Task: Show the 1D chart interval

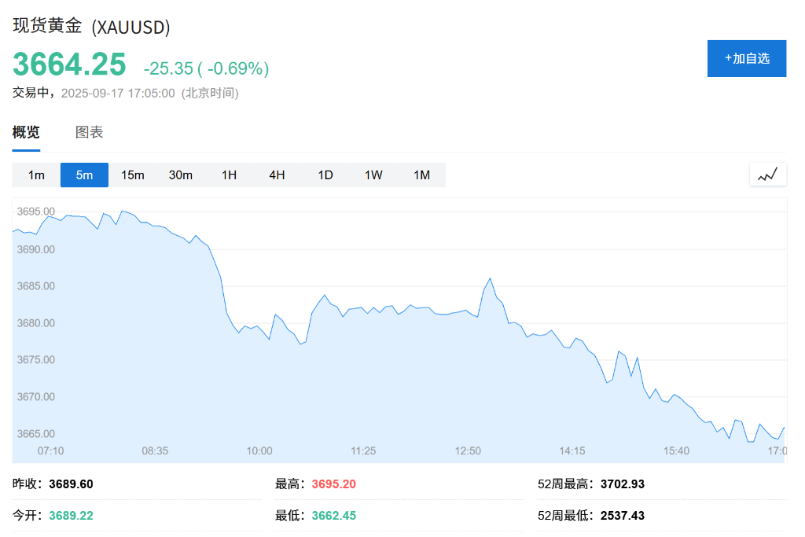Action: (x=325, y=175)
